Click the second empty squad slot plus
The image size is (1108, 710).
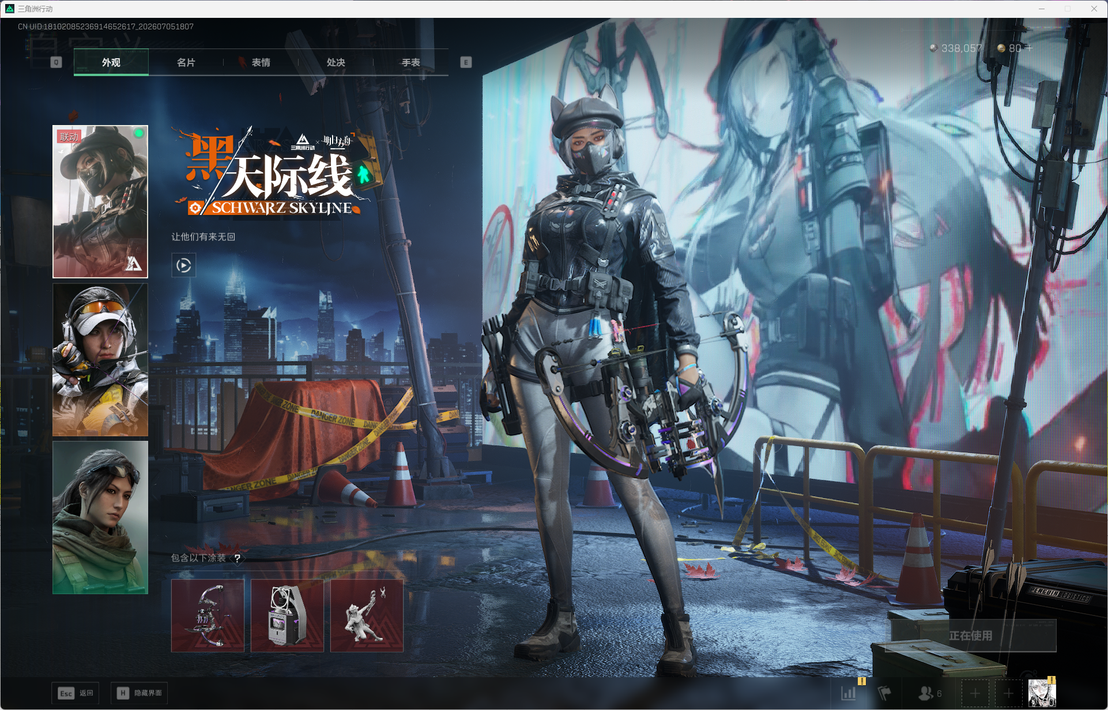(x=1008, y=693)
